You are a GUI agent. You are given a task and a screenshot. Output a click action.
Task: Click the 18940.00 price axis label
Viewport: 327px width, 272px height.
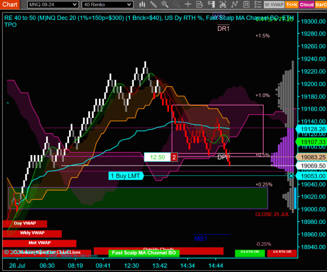pos(313,247)
